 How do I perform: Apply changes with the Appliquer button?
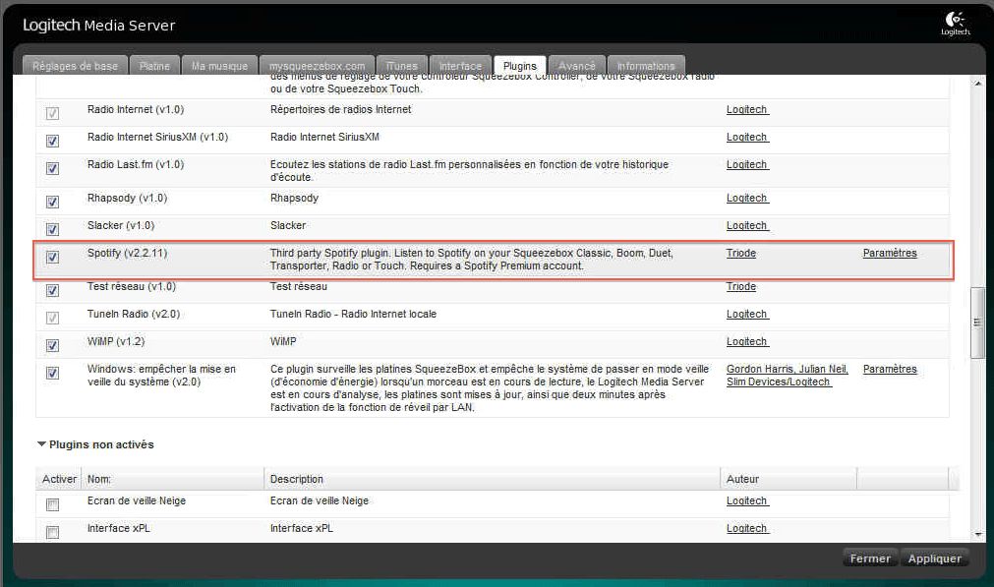click(934, 558)
